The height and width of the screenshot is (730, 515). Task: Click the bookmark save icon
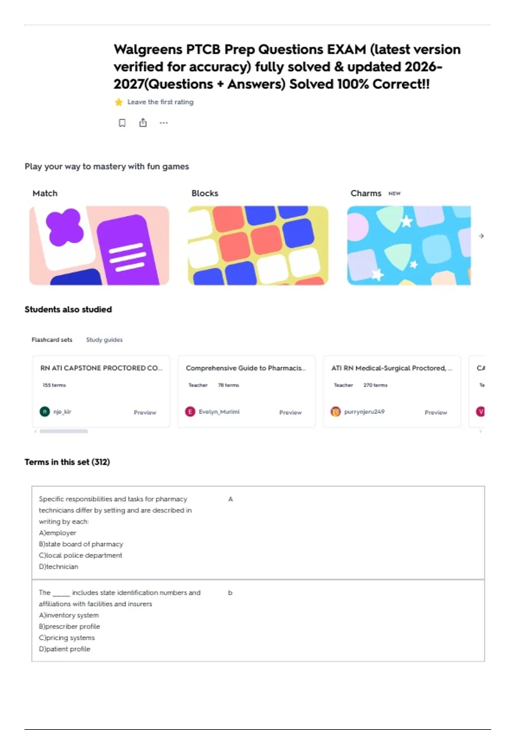coord(122,123)
